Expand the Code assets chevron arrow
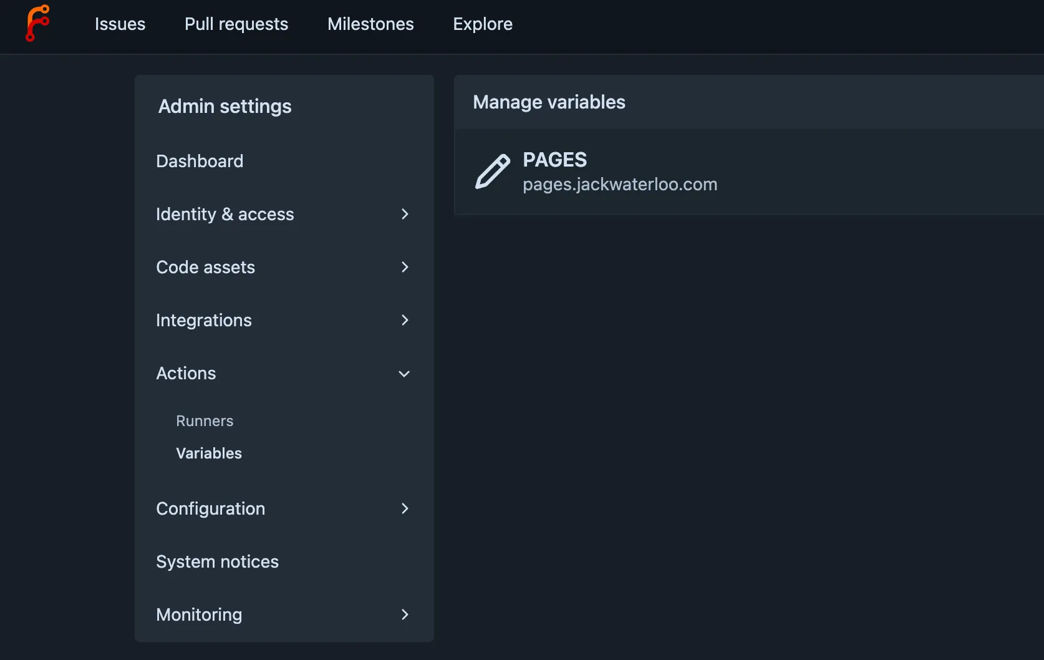Image resolution: width=1044 pixels, height=660 pixels. (x=405, y=267)
